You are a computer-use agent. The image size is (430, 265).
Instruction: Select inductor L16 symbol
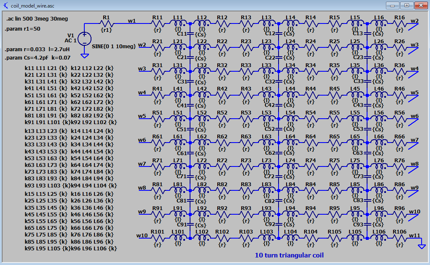click(379, 23)
